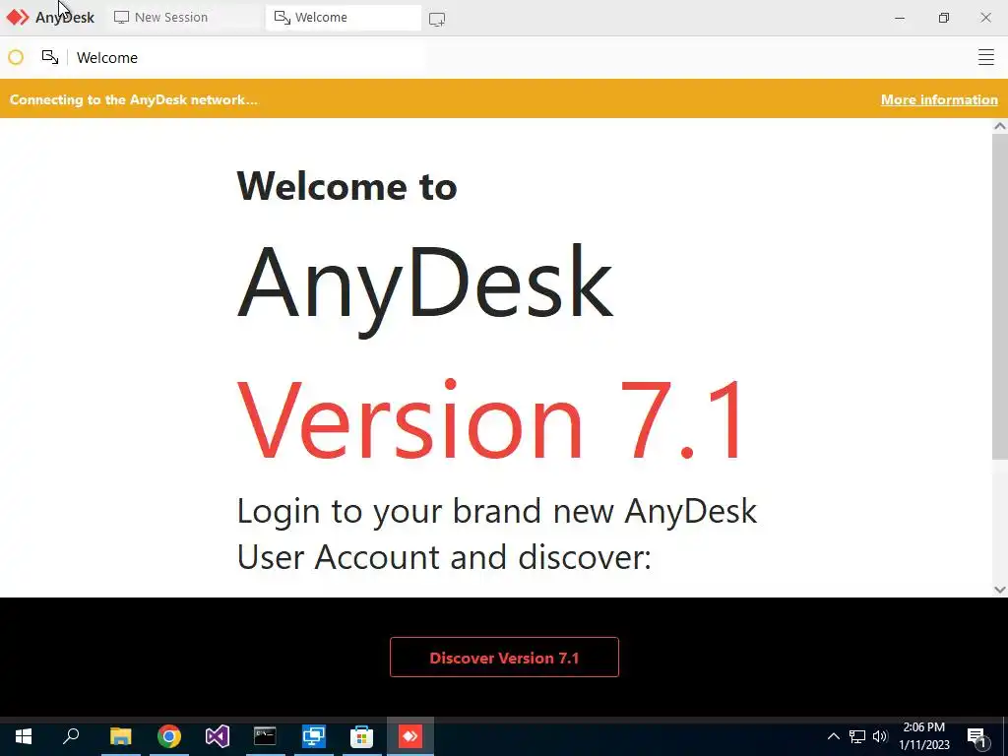Restore down the AnyDesk window

[943, 18]
